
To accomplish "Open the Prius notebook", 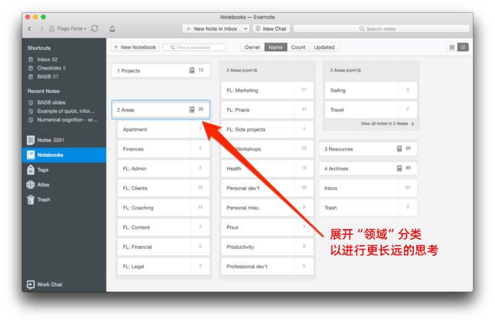I will point(267,227).
